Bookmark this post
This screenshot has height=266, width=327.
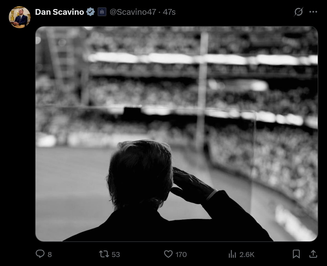pos(296,254)
